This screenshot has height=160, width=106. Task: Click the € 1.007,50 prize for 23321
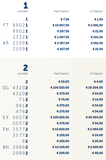pyautogui.click(x=62, y=37)
